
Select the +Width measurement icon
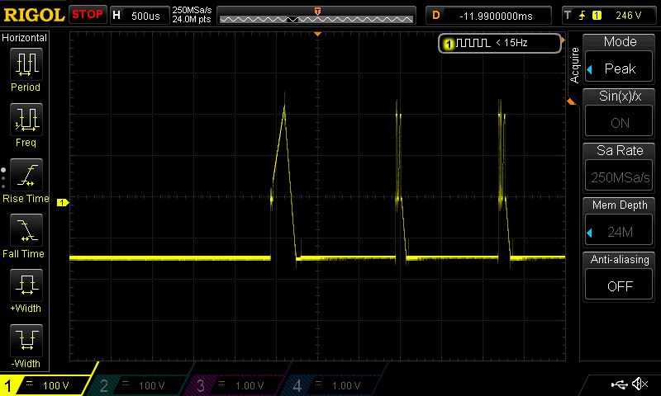click(x=26, y=285)
